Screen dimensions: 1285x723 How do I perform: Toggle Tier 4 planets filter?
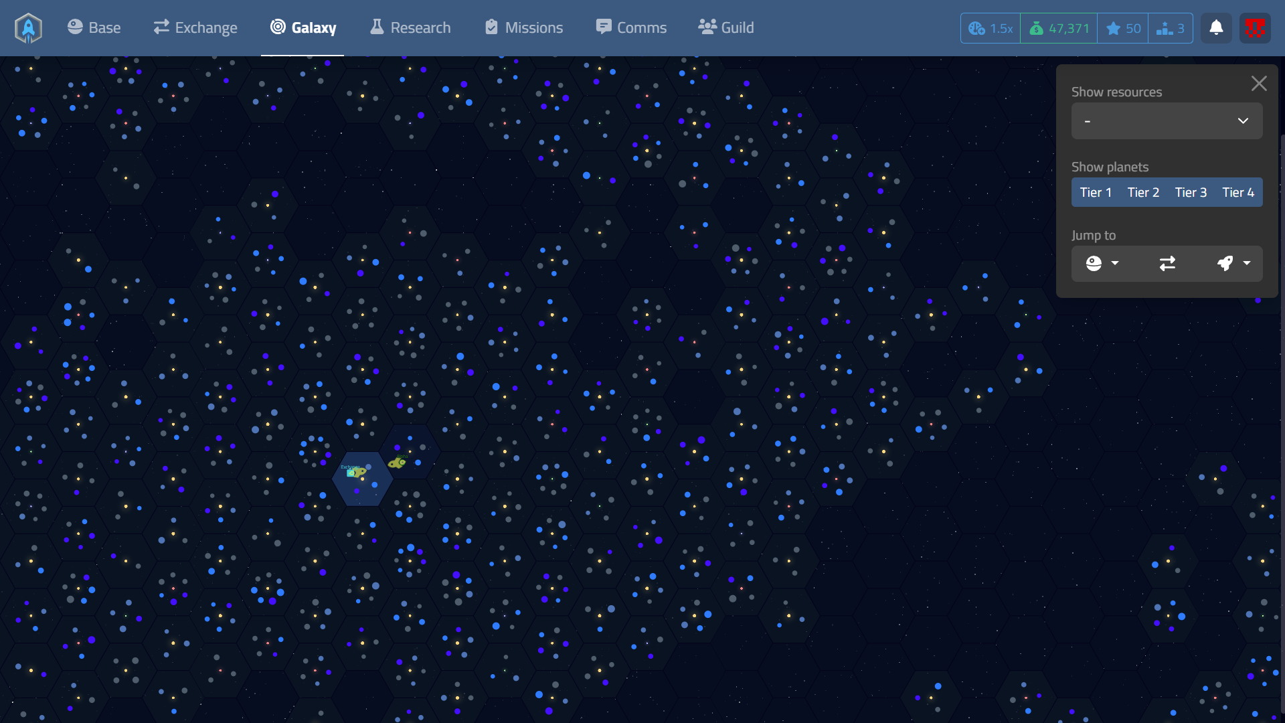tap(1238, 193)
